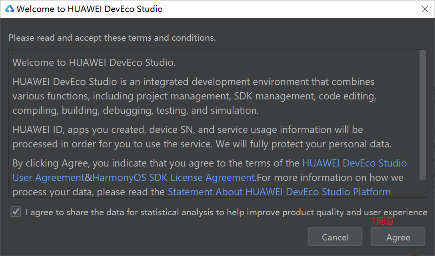Screen dimensions: 435x256
Task: Click paragraph describing integrated development environment
Action: (194, 96)
